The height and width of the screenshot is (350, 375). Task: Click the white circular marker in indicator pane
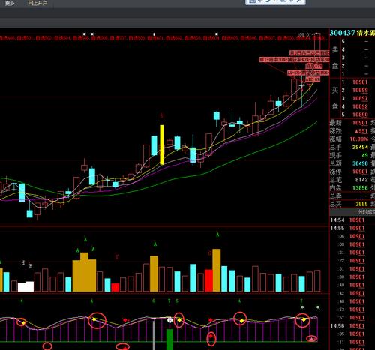(170, 320)
